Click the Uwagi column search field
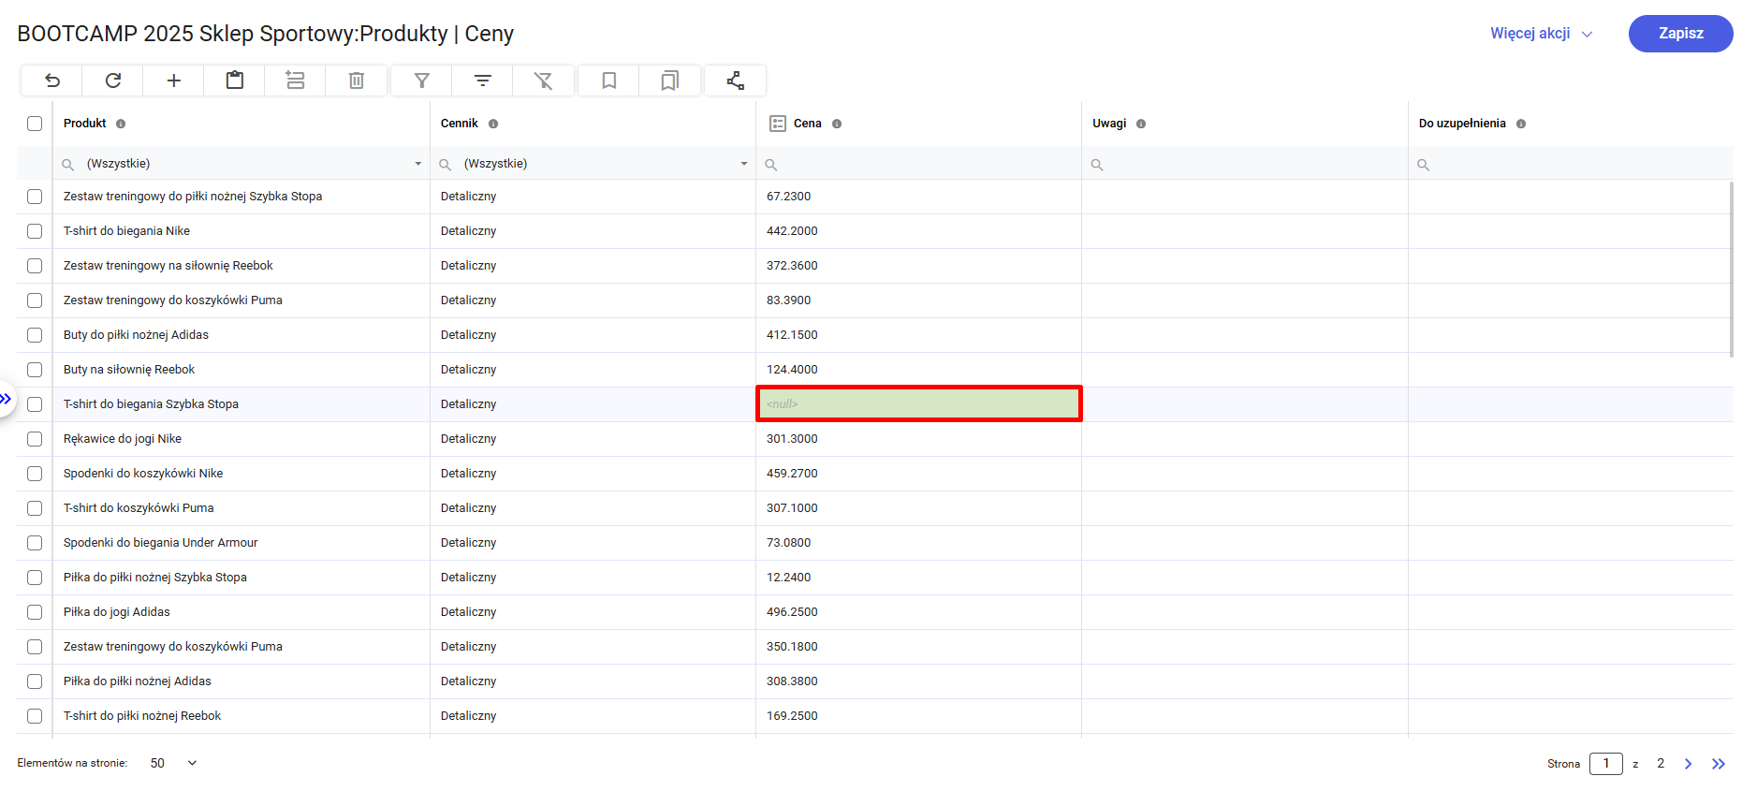The image size is (1742, 791). [1250, 165]
